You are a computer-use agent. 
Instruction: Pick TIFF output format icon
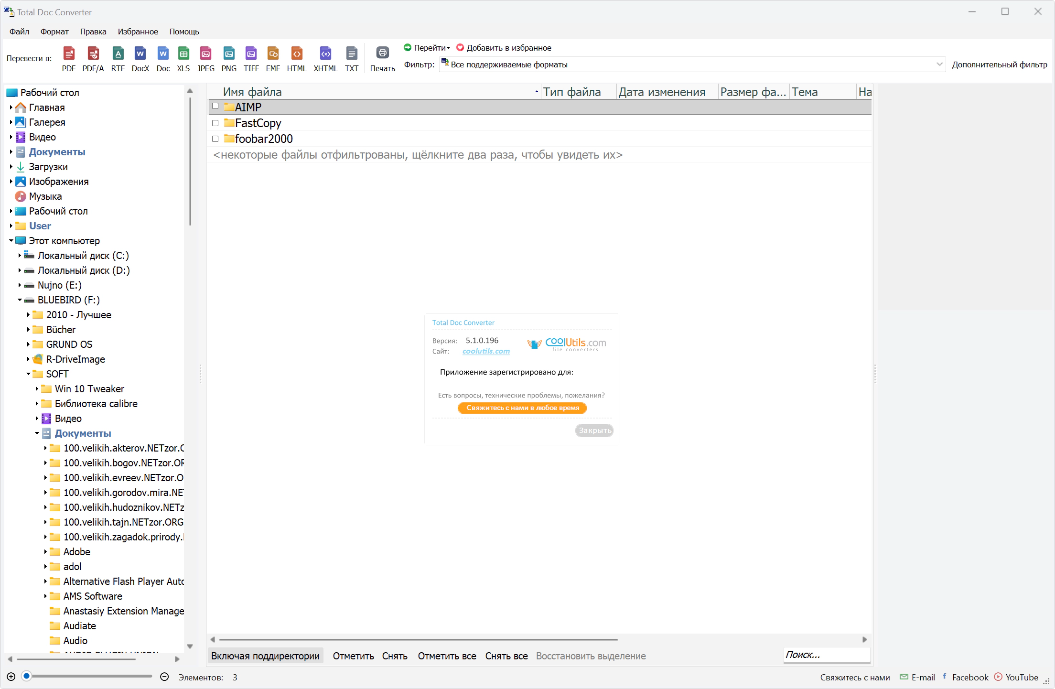pyautogui.click(x=251, y=54)
